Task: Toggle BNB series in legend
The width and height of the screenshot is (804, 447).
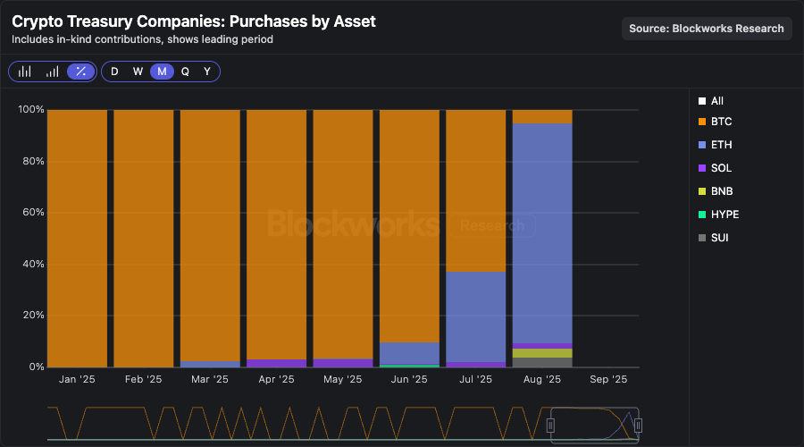Action: pos(716,191)
